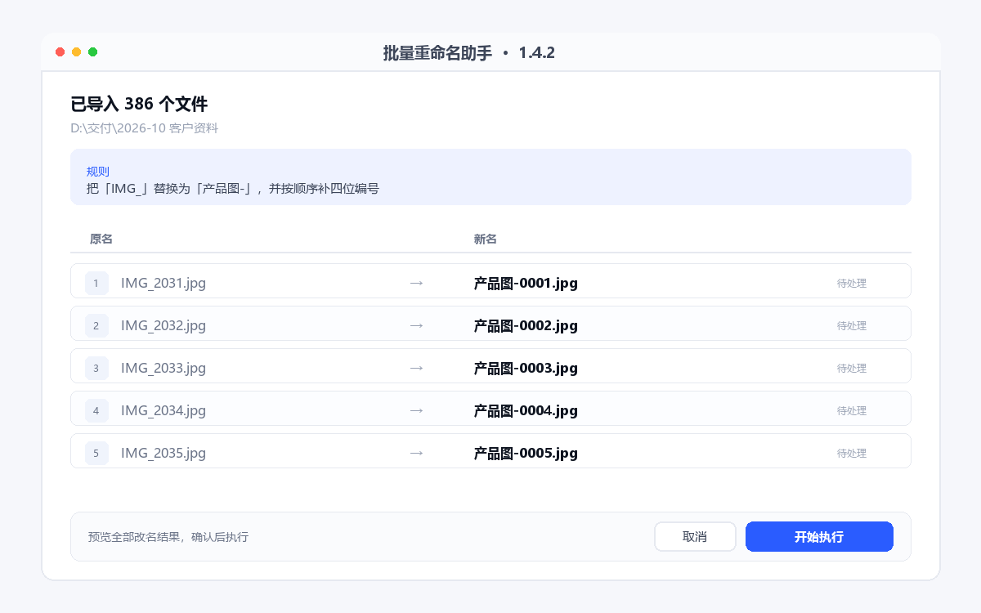This screenshot has height=613, width=981.
Task: Click new name 产品图-0001.jpg
Action: pyautogui.click(x=526, y=284)
